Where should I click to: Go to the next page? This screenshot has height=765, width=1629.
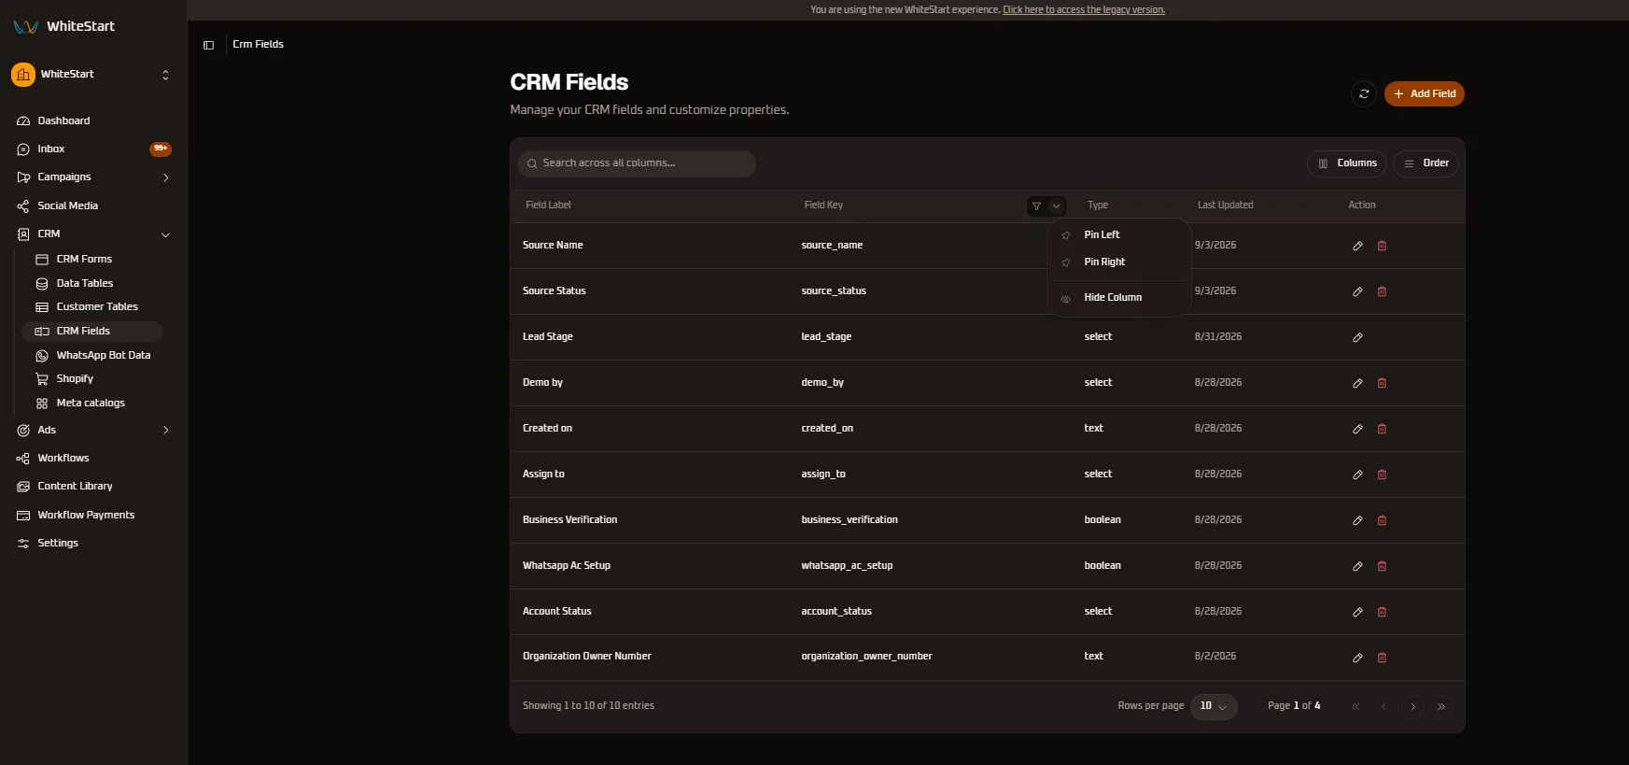pos(1412,707)
